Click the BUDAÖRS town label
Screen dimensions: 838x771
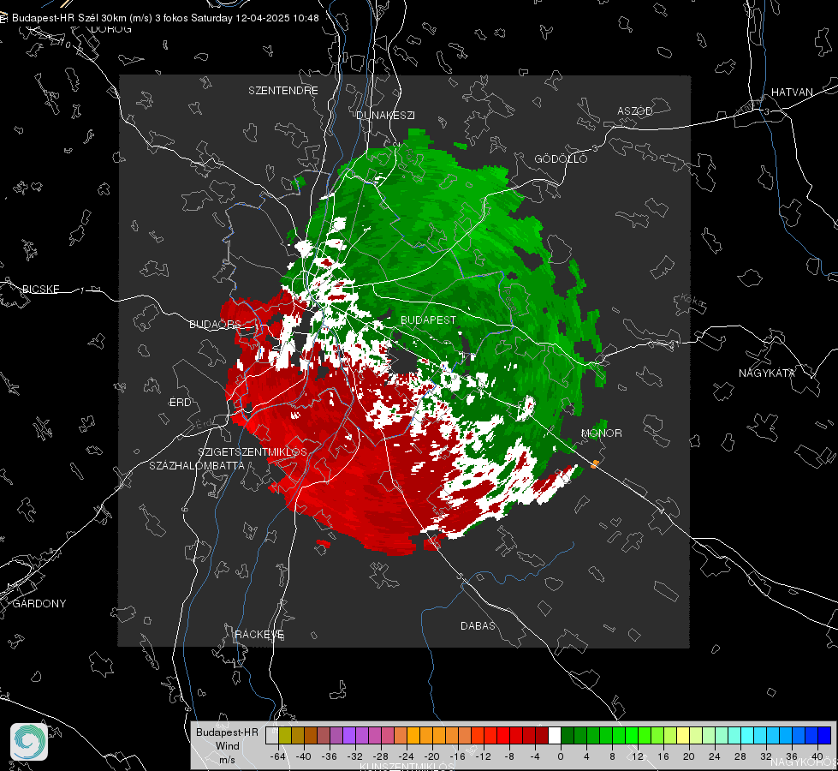(215, 324)
